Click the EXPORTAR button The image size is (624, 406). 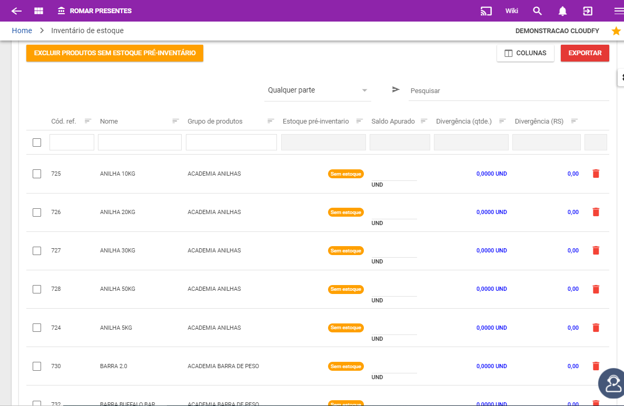coord(585,53)
